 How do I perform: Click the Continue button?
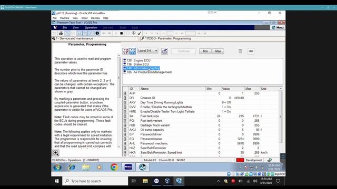tap(184, 51)
